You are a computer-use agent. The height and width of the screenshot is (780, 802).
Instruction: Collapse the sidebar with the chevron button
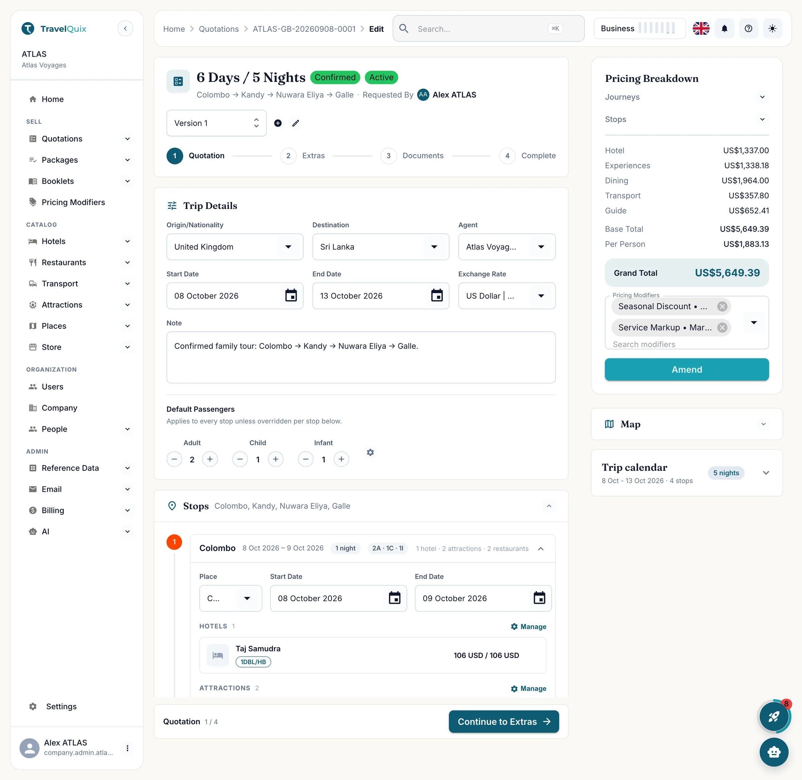coord(125,28)
